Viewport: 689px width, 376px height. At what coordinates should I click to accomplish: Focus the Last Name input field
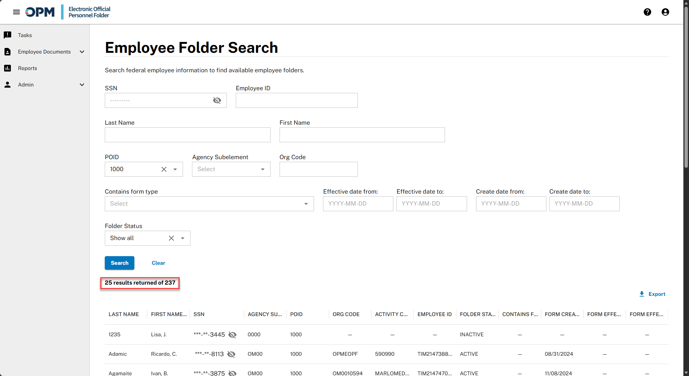188,135
